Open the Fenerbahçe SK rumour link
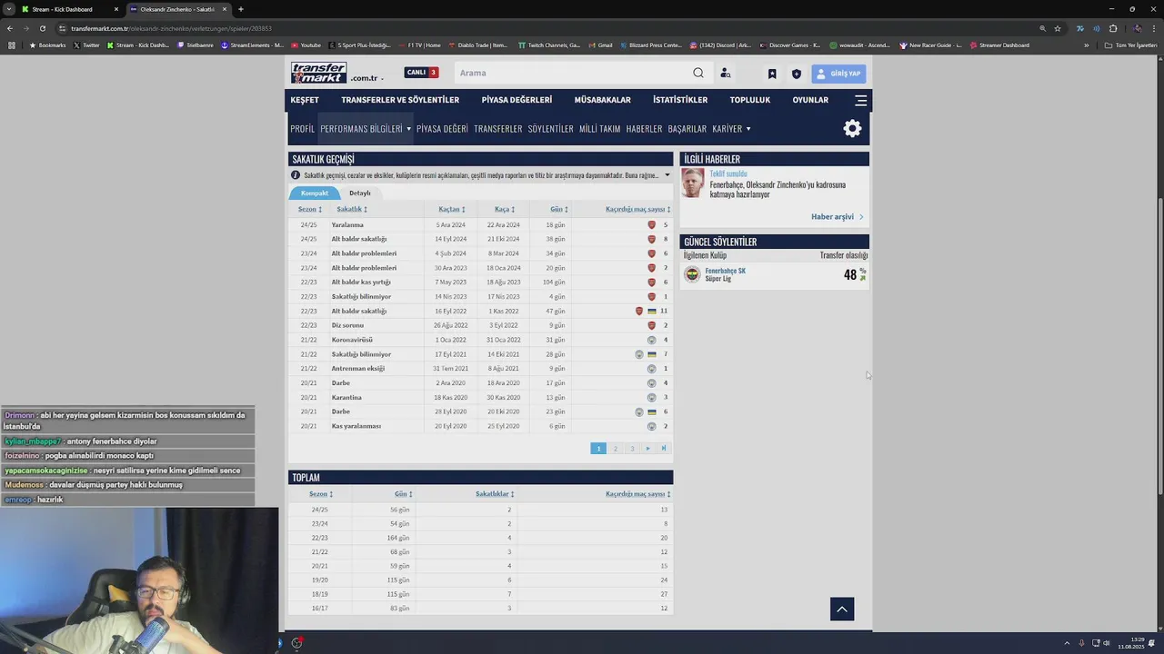The image size is (1164, 654). coord(726,271)
